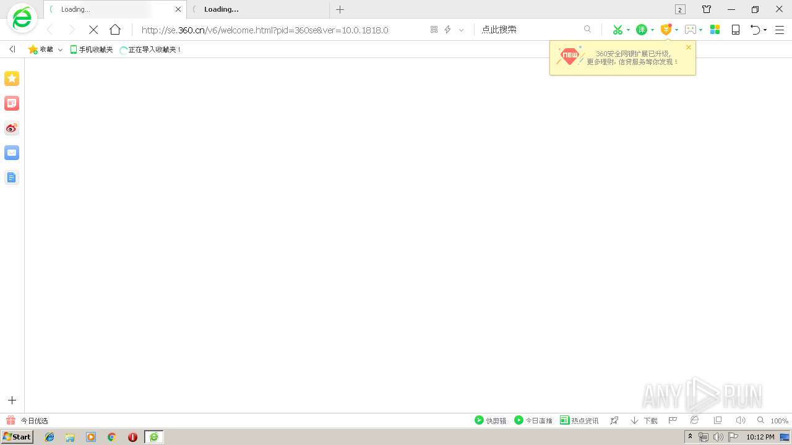
Task: Expand the scissors tool dropdown arrow
Action: (628, 30)
